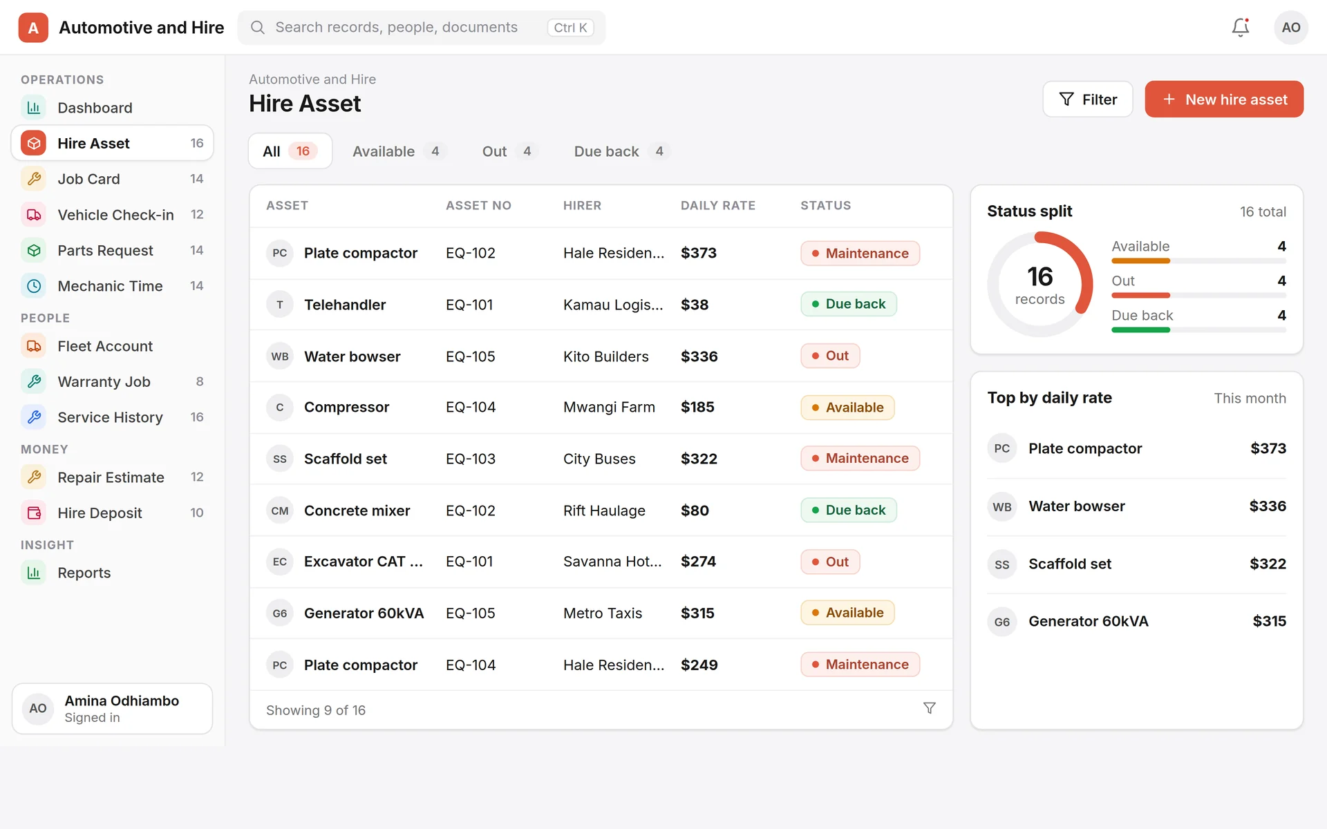Click the Due back progress bar in Status split

point(1198,330)
